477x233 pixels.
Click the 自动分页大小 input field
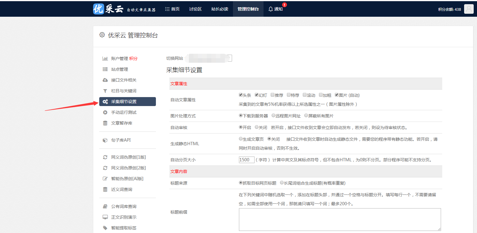246,160
